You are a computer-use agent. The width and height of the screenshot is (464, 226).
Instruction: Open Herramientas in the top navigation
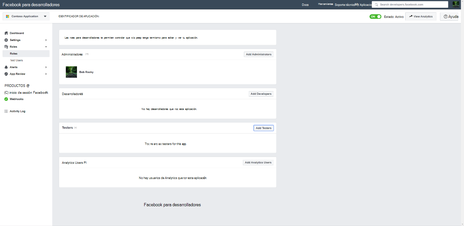click(326, 4)
